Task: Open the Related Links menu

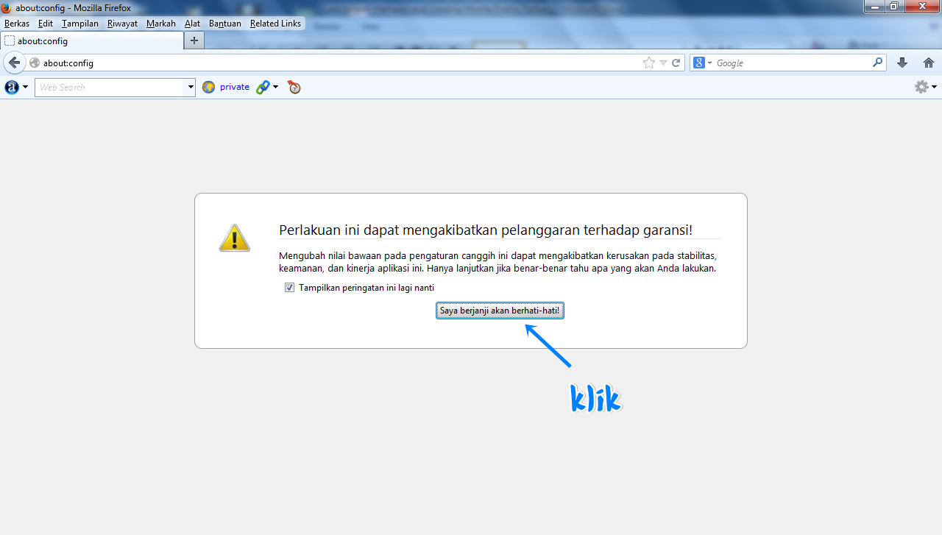Action: tap(275, 24)
